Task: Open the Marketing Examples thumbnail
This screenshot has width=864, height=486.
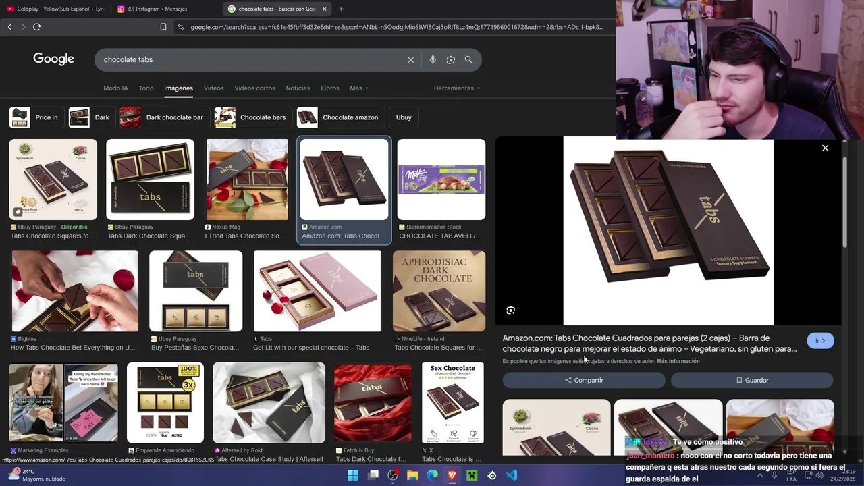Action: (63, 403)
